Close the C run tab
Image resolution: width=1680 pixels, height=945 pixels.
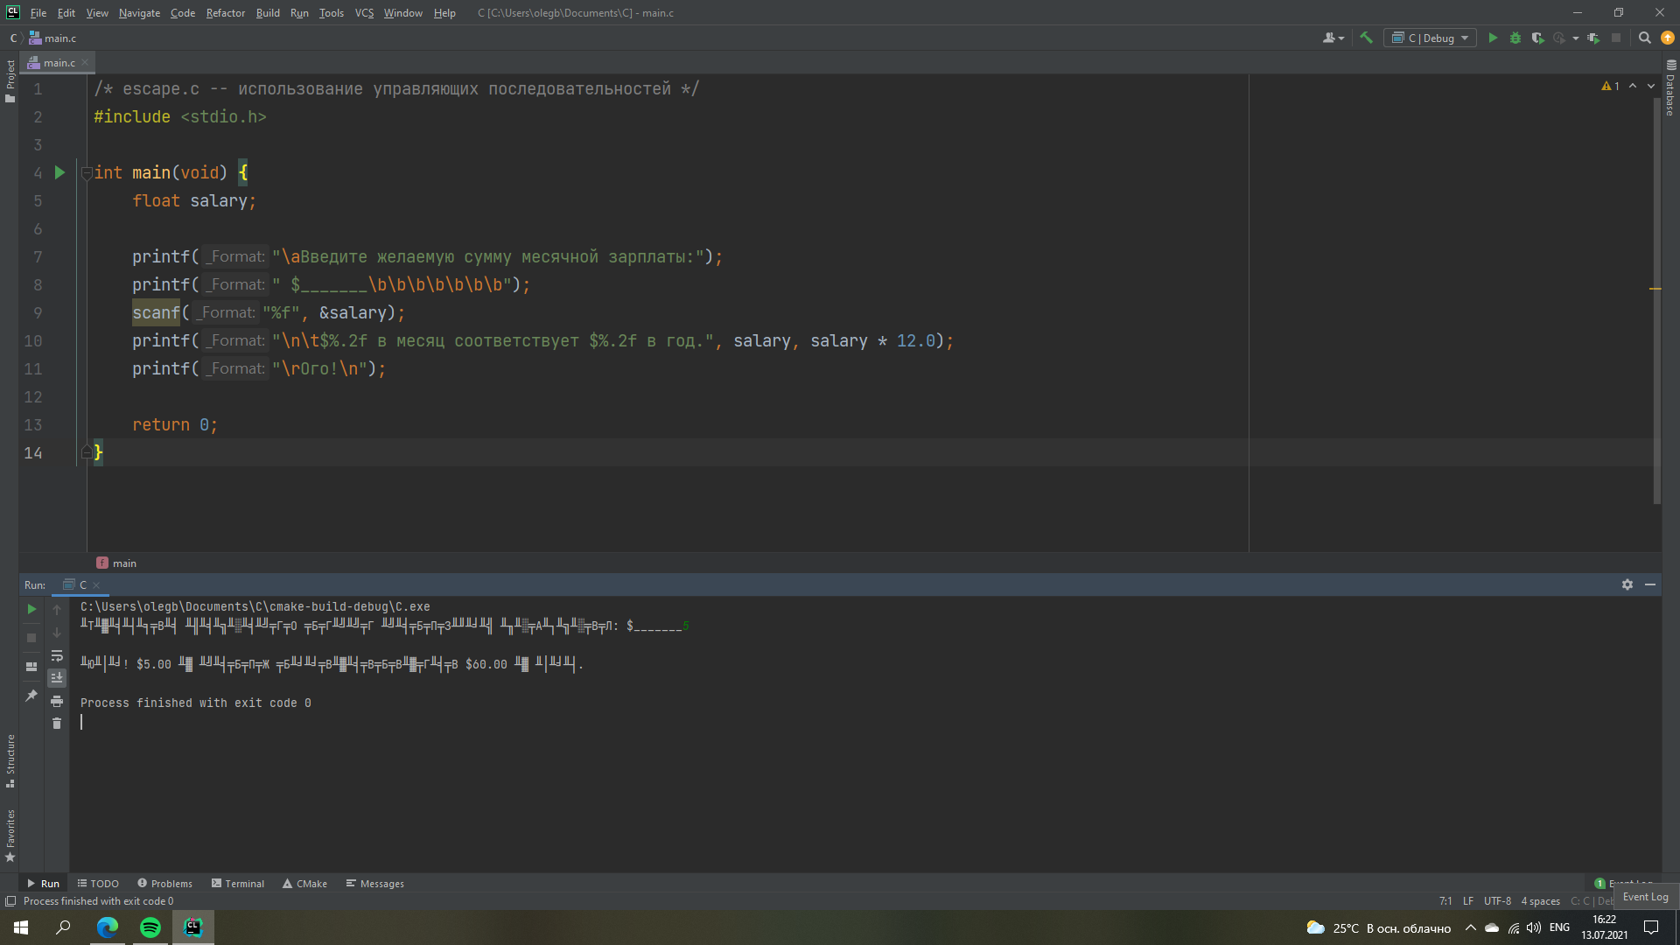(97, 584)
